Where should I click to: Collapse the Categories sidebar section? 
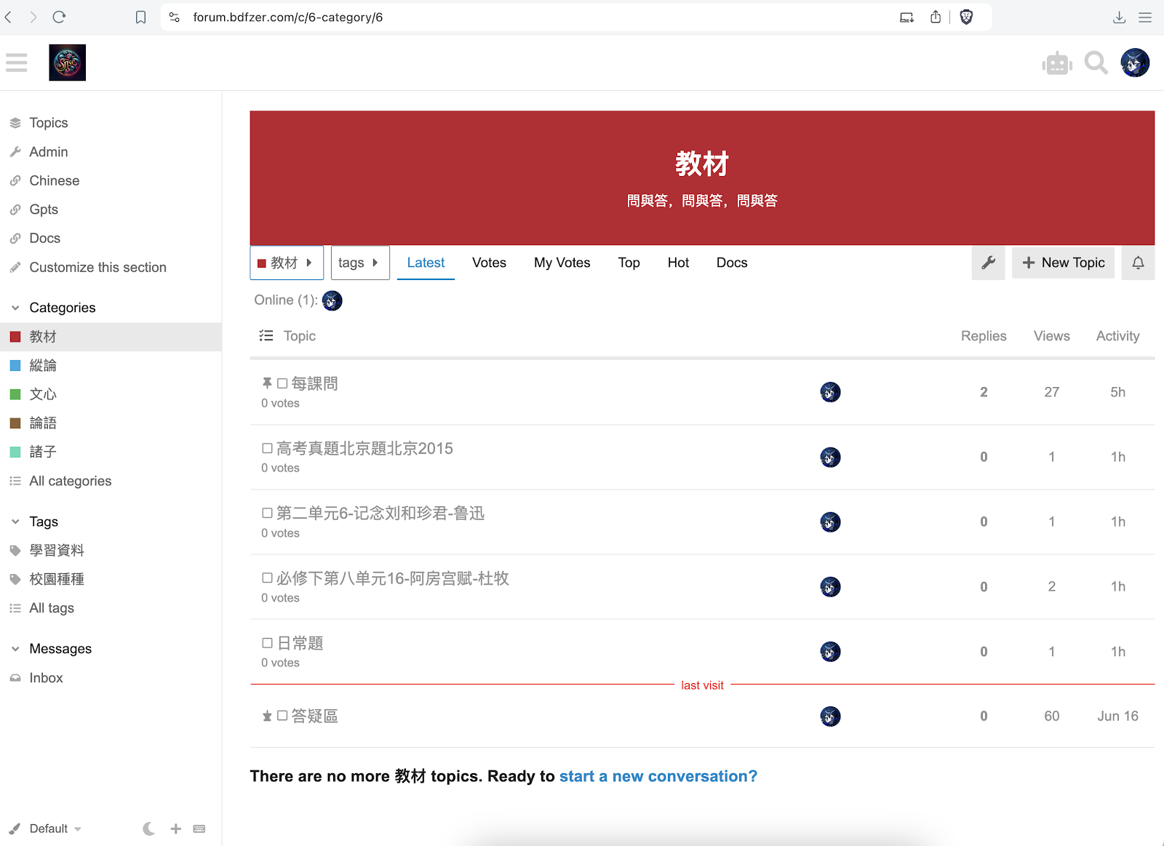click(16, 308)
